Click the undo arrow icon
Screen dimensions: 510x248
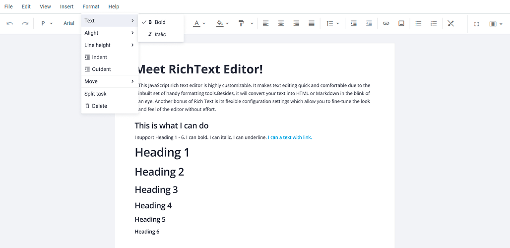10,23
